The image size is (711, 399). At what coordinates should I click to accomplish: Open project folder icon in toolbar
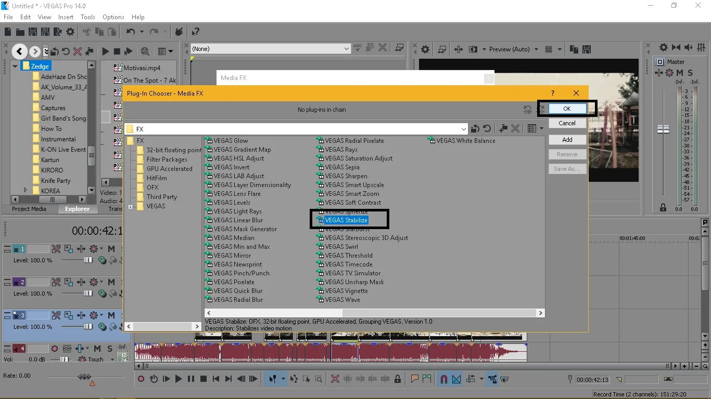pyautogui.click(x=20, y=32)
